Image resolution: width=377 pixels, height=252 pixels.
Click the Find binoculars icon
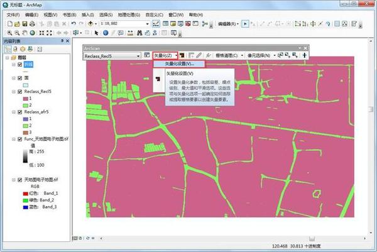point(139,33)
